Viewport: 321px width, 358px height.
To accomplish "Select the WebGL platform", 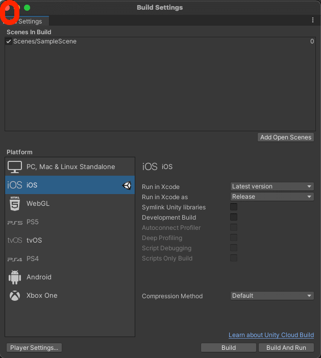I will [70, 203].
